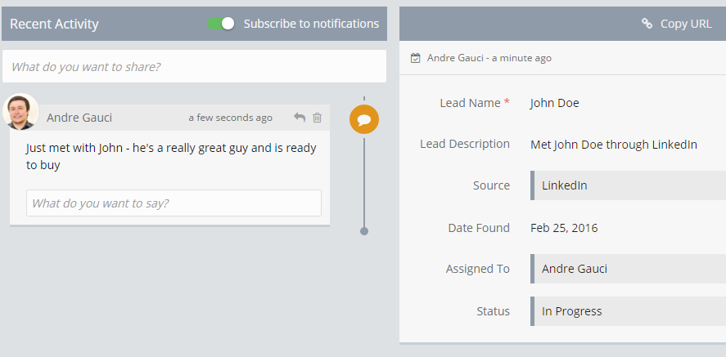
Task: Click the reply arrow icon on the comment
Action: point(300,118)
